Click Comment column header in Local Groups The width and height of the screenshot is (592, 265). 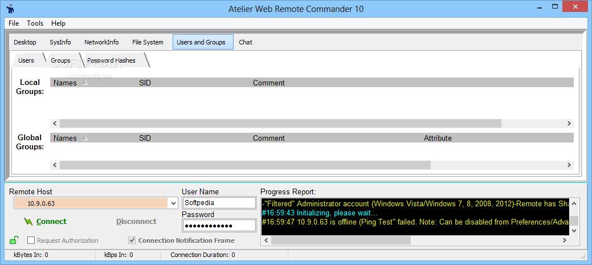[269, 83]
